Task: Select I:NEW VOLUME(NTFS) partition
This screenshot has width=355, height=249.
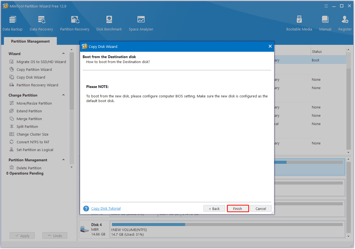Action: pyautogui.click(x=227, y=229)
